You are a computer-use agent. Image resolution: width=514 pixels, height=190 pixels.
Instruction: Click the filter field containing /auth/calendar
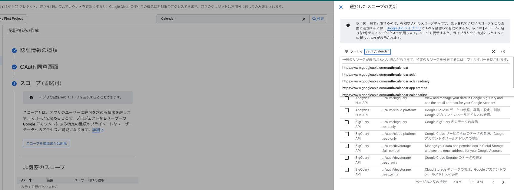pos(377,52)
